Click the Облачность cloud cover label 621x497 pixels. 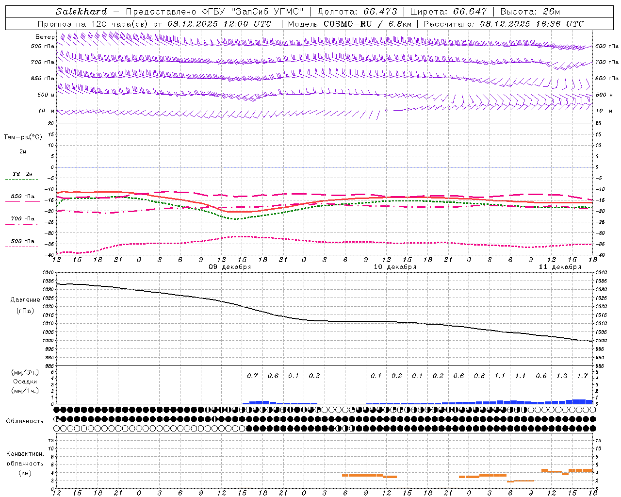(x=25, y=421)
